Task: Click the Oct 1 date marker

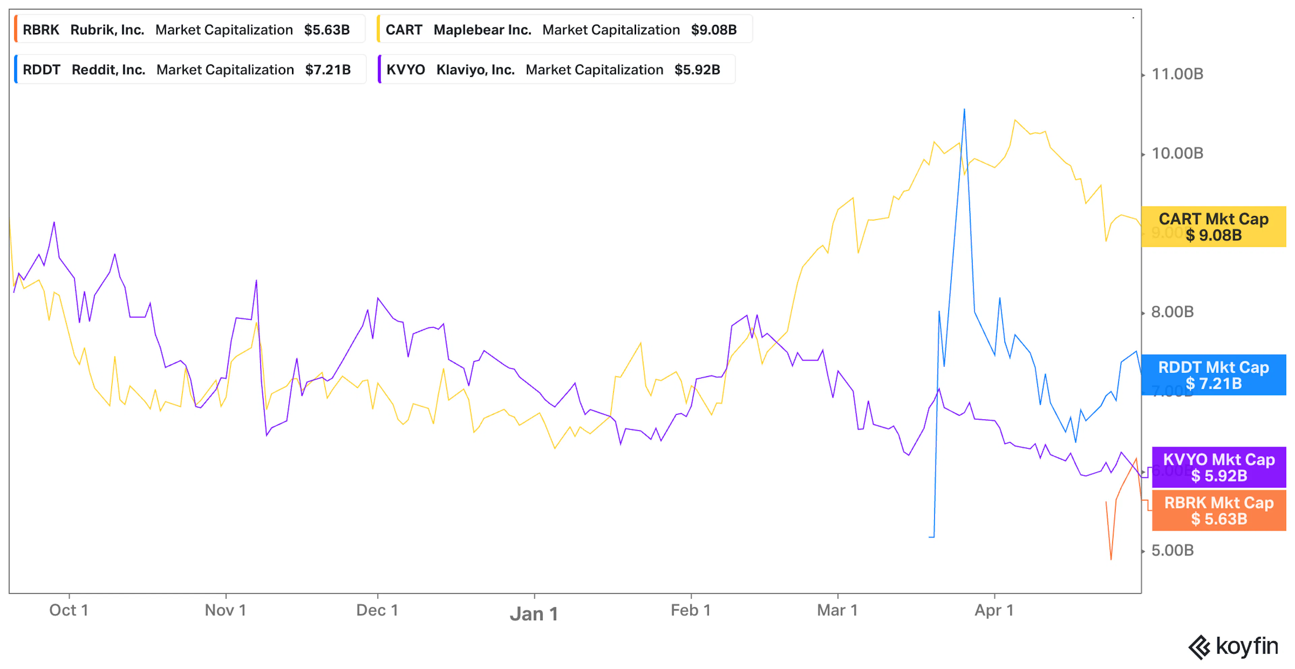Action: (x=69, y=610)
